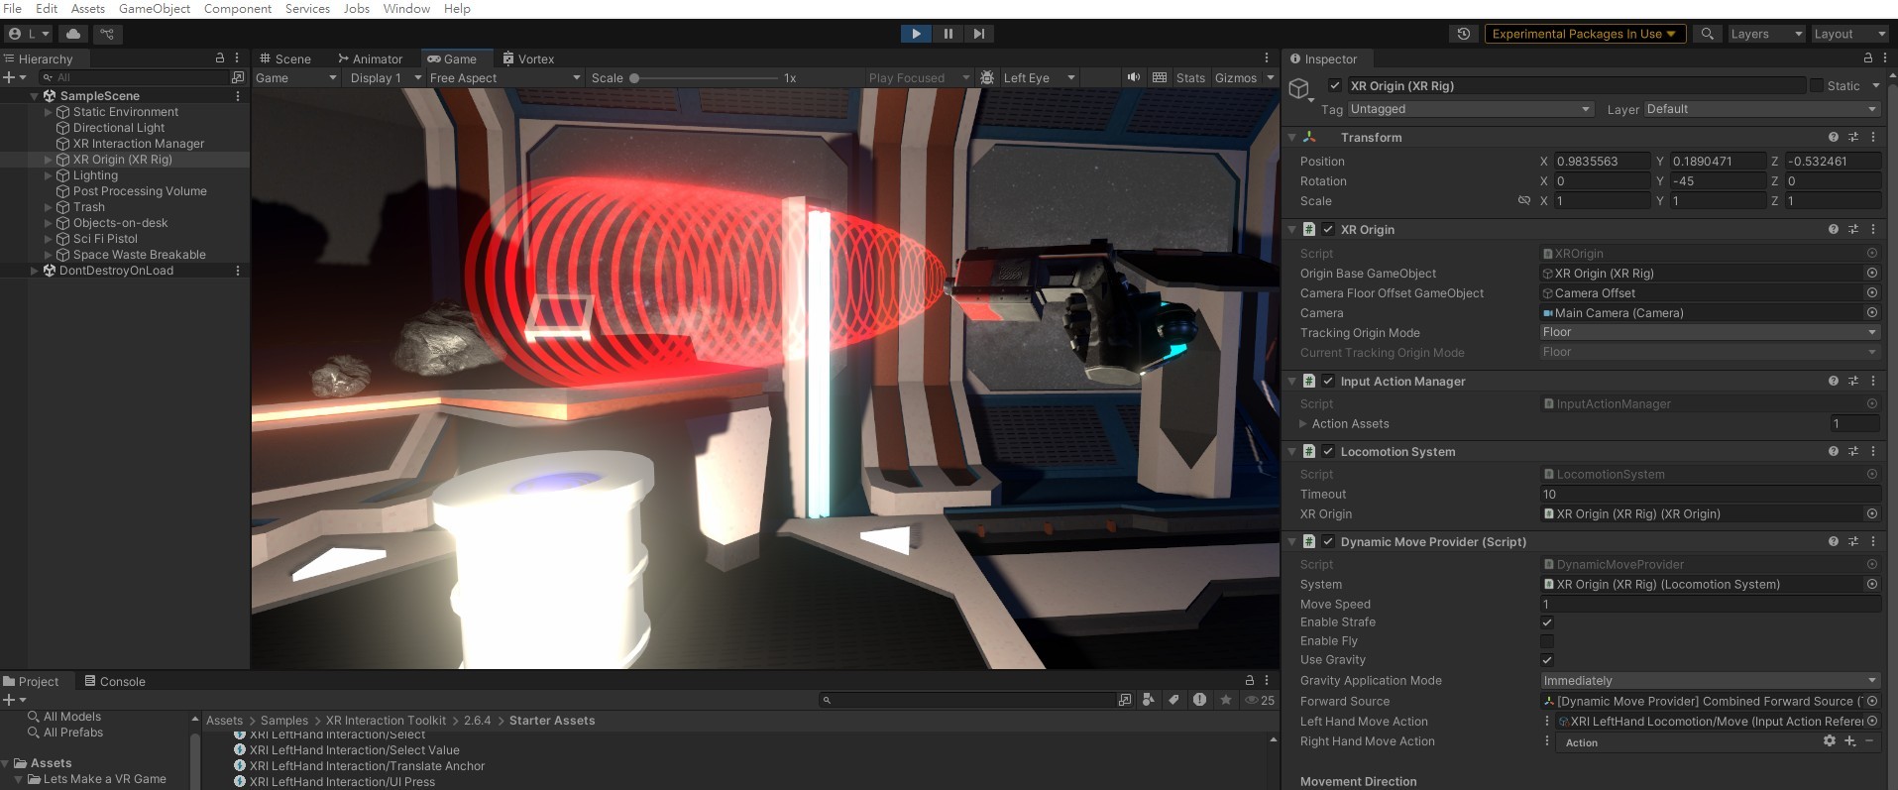Open the search window icon in Project search
1898x790 pixels.
1124,700
